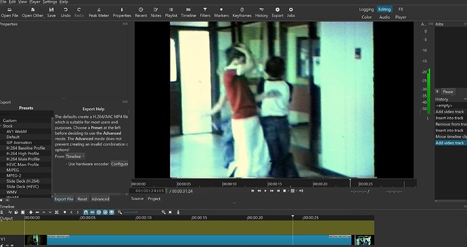Open the Jobs panel from the toolbar
Viewport: 467px width, 247px height.
(x=290, y=12)
